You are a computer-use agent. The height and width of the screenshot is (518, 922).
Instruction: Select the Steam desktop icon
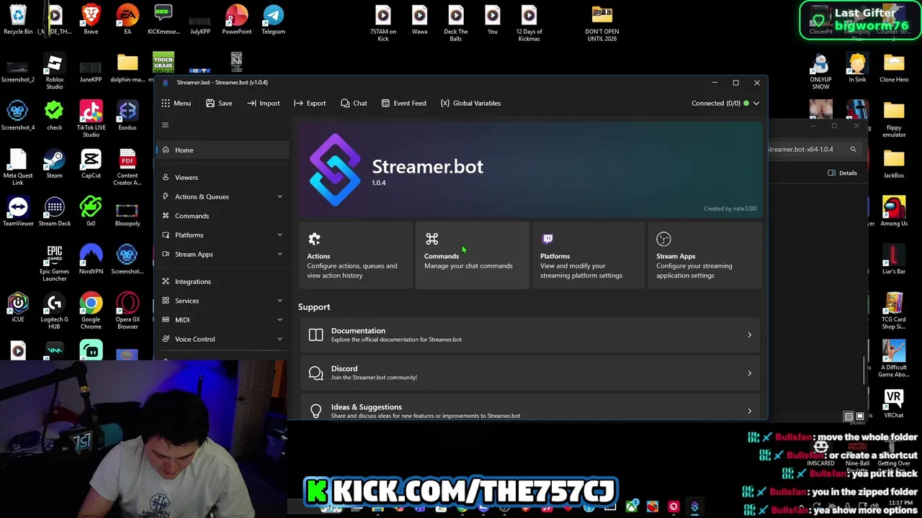[54, 163]
